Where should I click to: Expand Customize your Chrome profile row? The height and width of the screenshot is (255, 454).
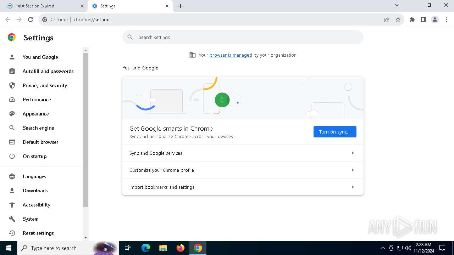(243, 170)
